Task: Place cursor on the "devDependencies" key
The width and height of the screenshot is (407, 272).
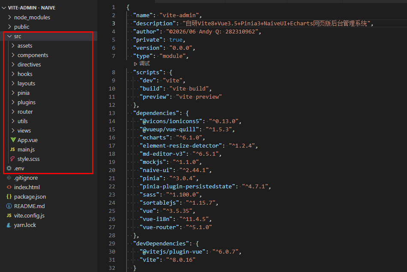Action: (x=161, y=243)
